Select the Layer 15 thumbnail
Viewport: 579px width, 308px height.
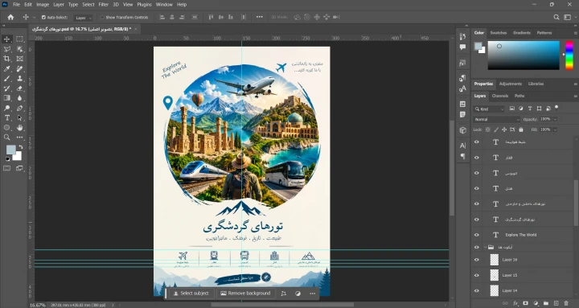click(494, 275)
